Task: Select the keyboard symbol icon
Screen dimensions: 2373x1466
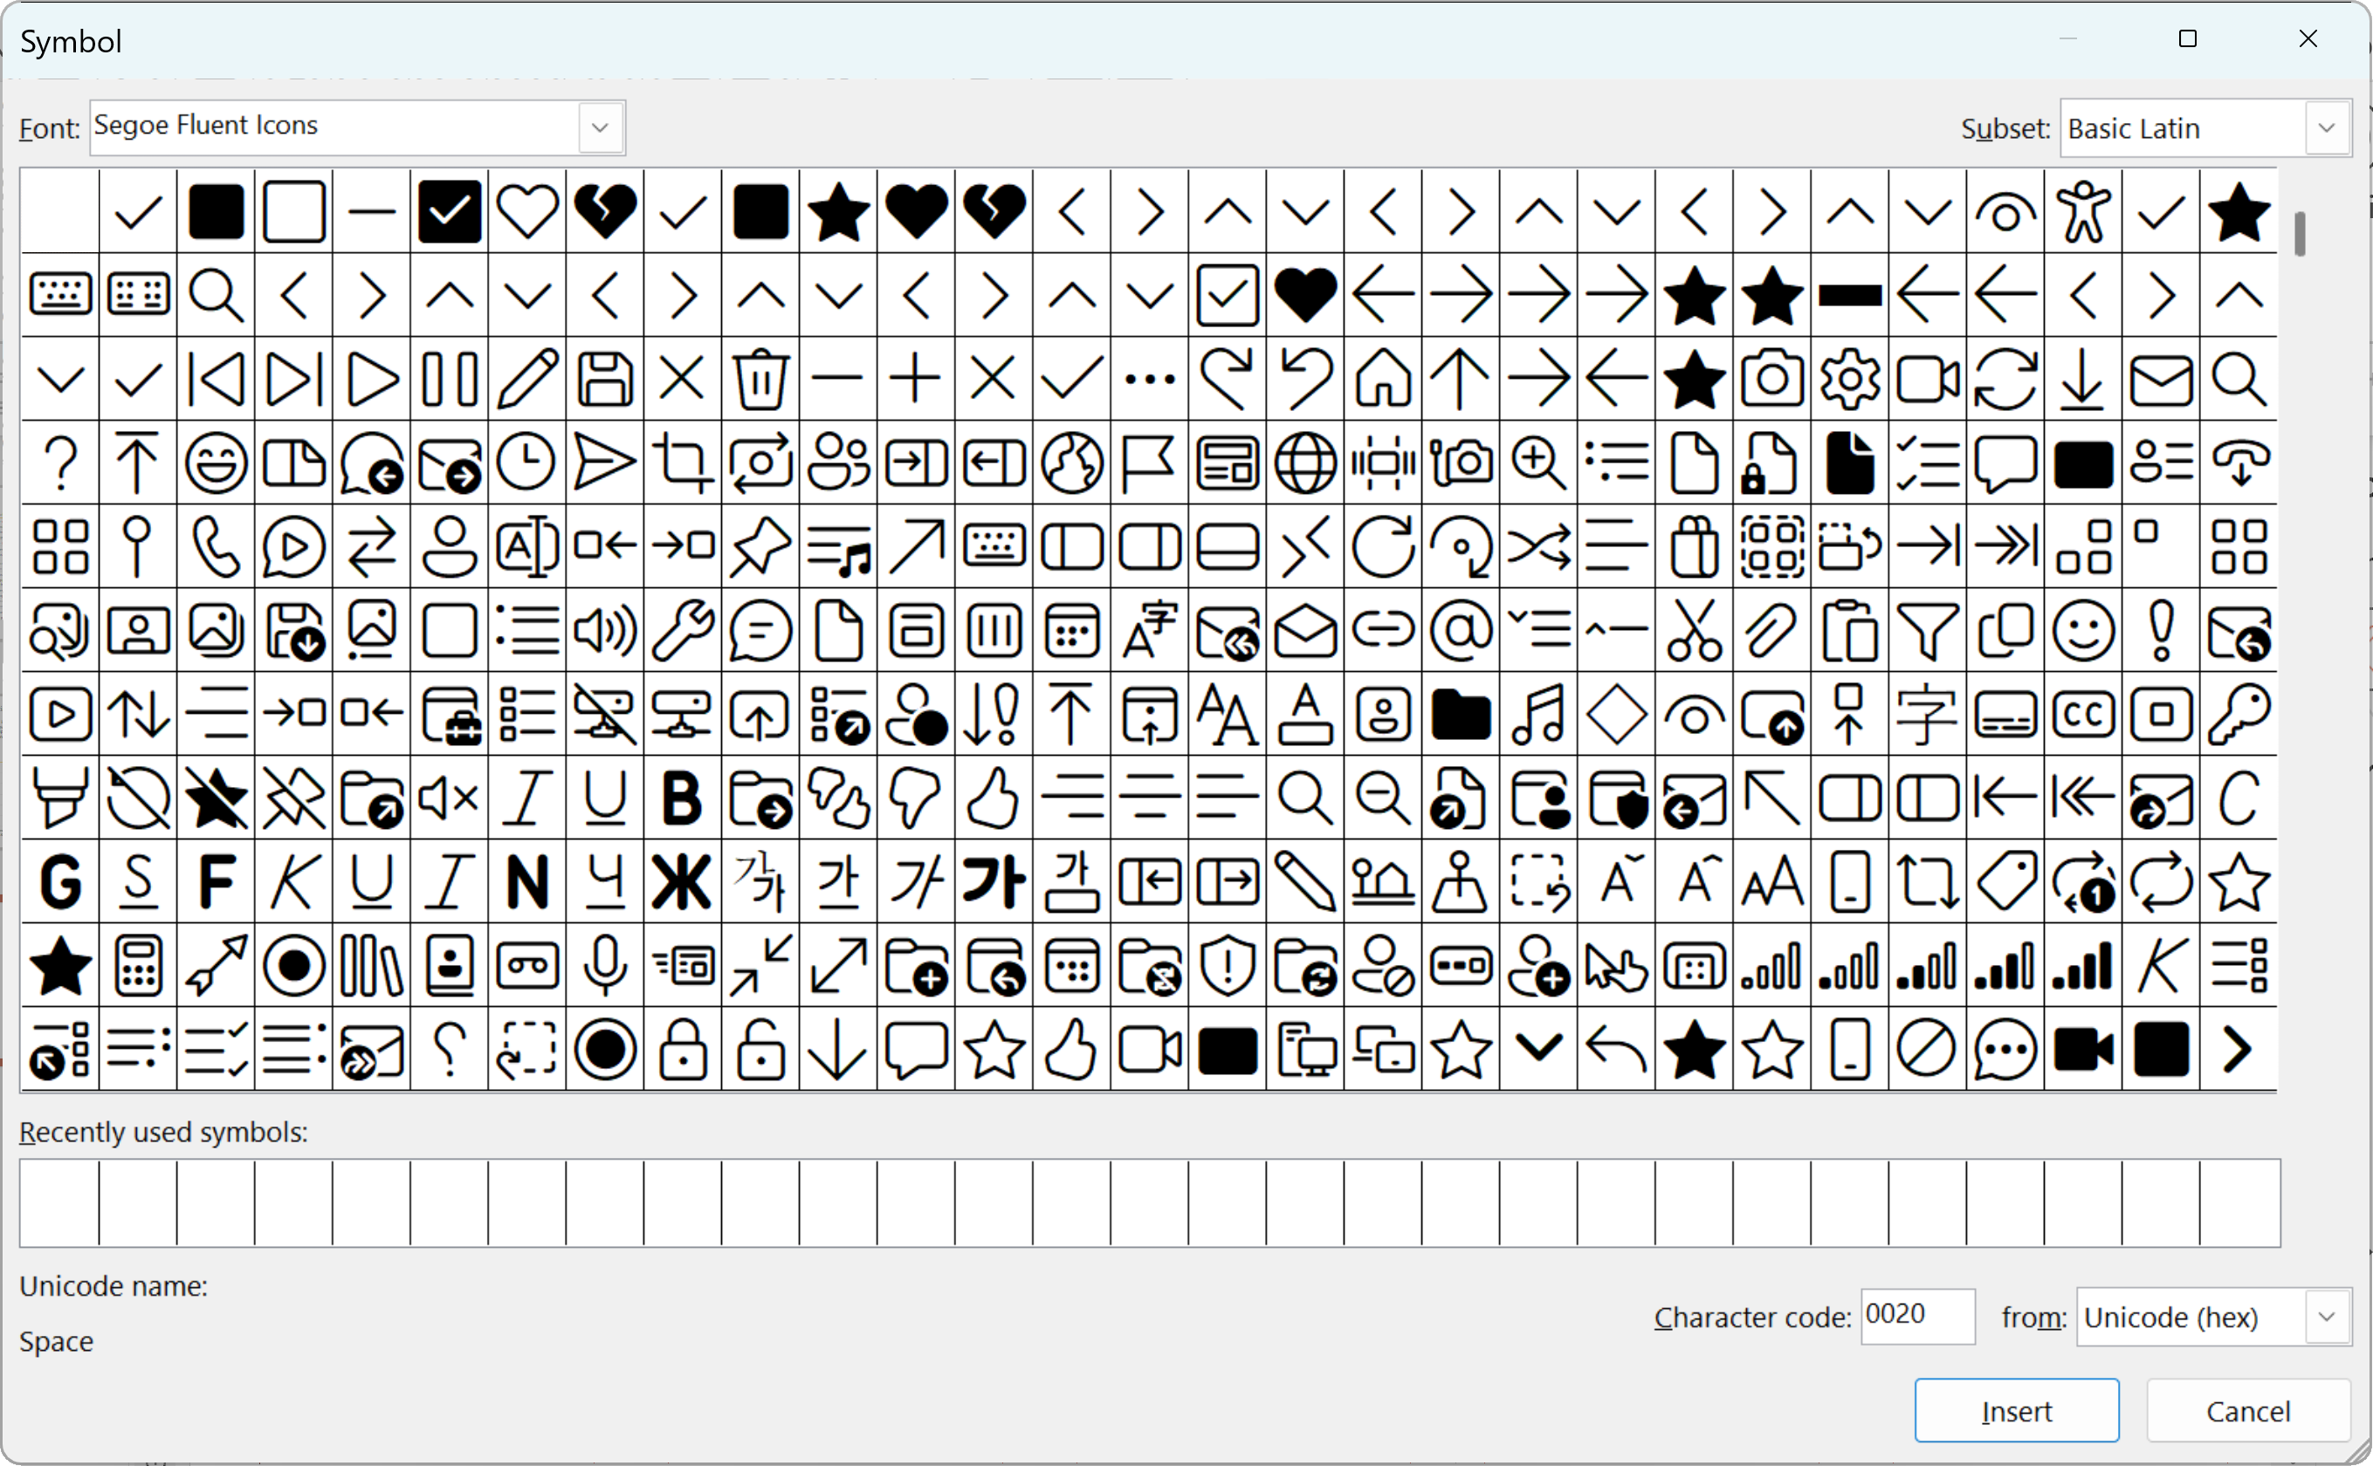Action: [59, 291]
